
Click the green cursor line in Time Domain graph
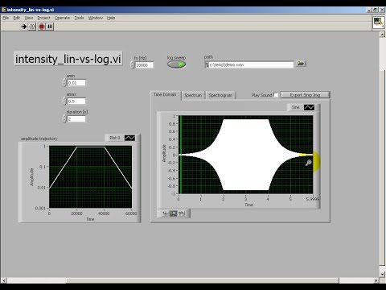click(180, 155)
